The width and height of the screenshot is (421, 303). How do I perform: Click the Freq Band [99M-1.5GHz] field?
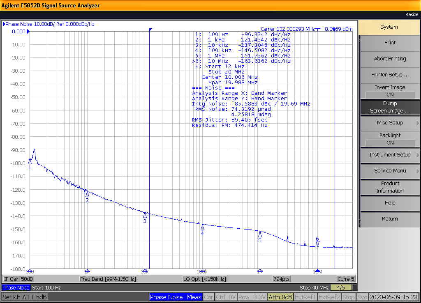coord(108,279)
